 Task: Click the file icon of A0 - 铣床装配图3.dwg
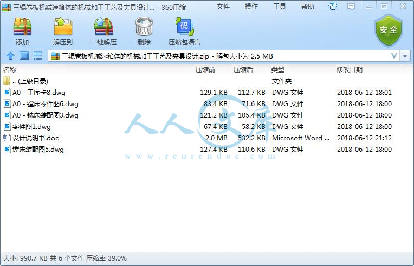point(7,115)
